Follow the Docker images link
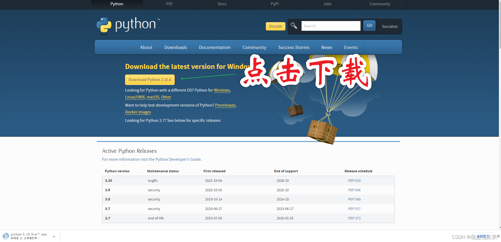 point(138,112)
